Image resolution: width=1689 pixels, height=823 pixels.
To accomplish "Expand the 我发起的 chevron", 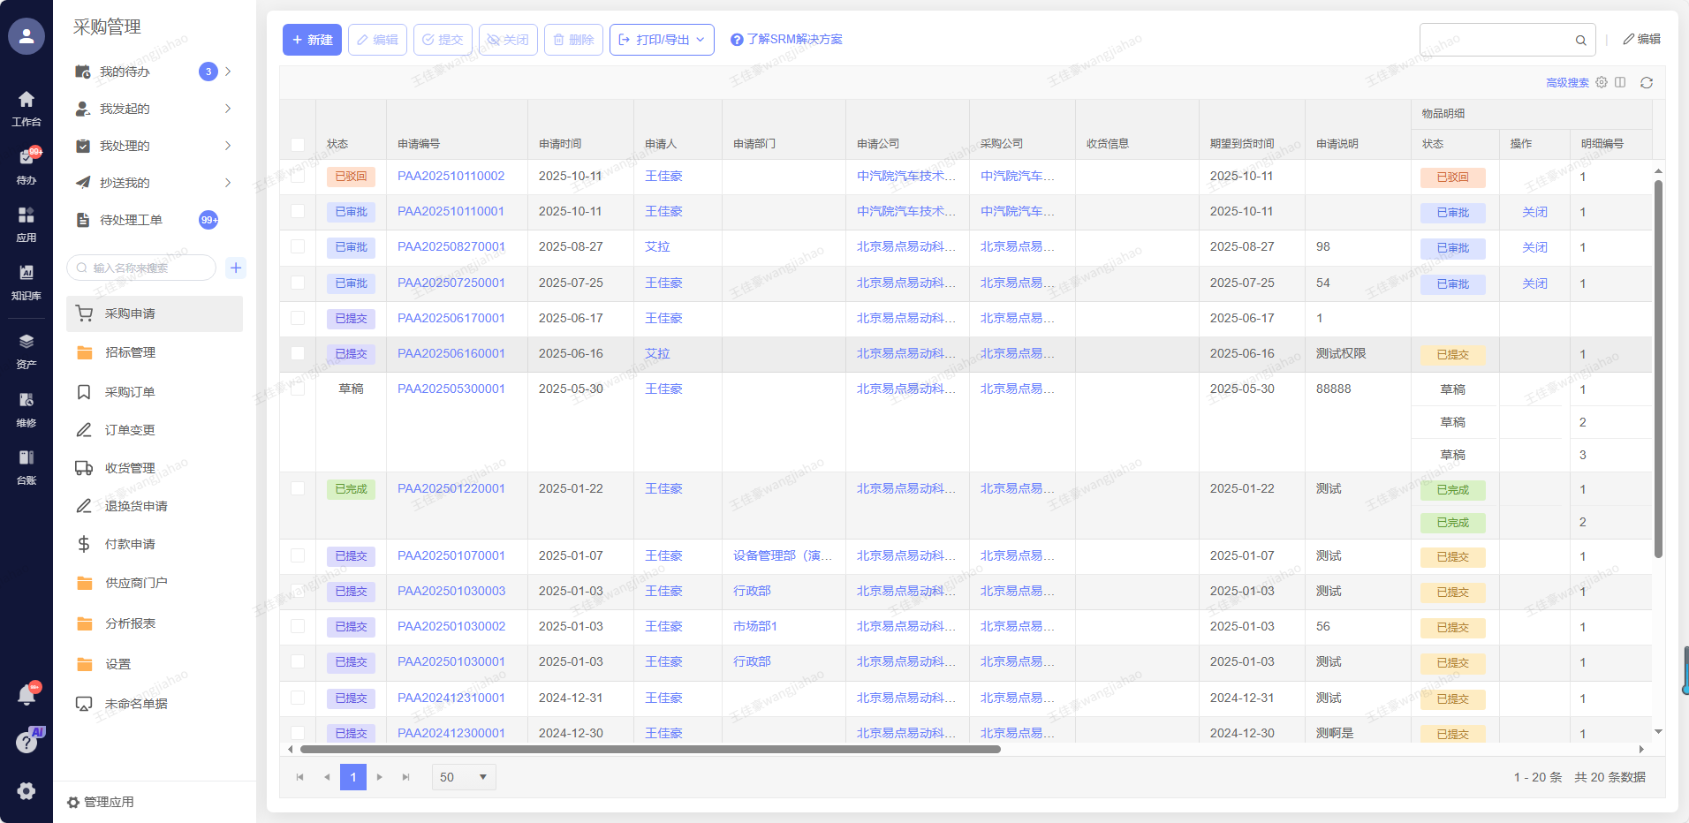I will point(228,109).
